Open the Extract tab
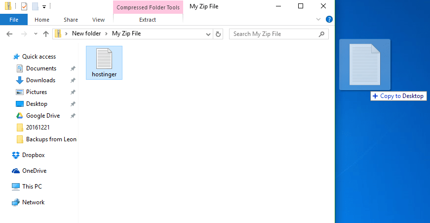The image size is (430, 223). tap(148, 20)
